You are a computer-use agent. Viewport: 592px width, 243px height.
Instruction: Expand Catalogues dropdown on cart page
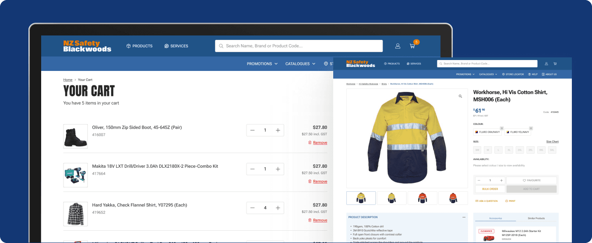point(300,64)
